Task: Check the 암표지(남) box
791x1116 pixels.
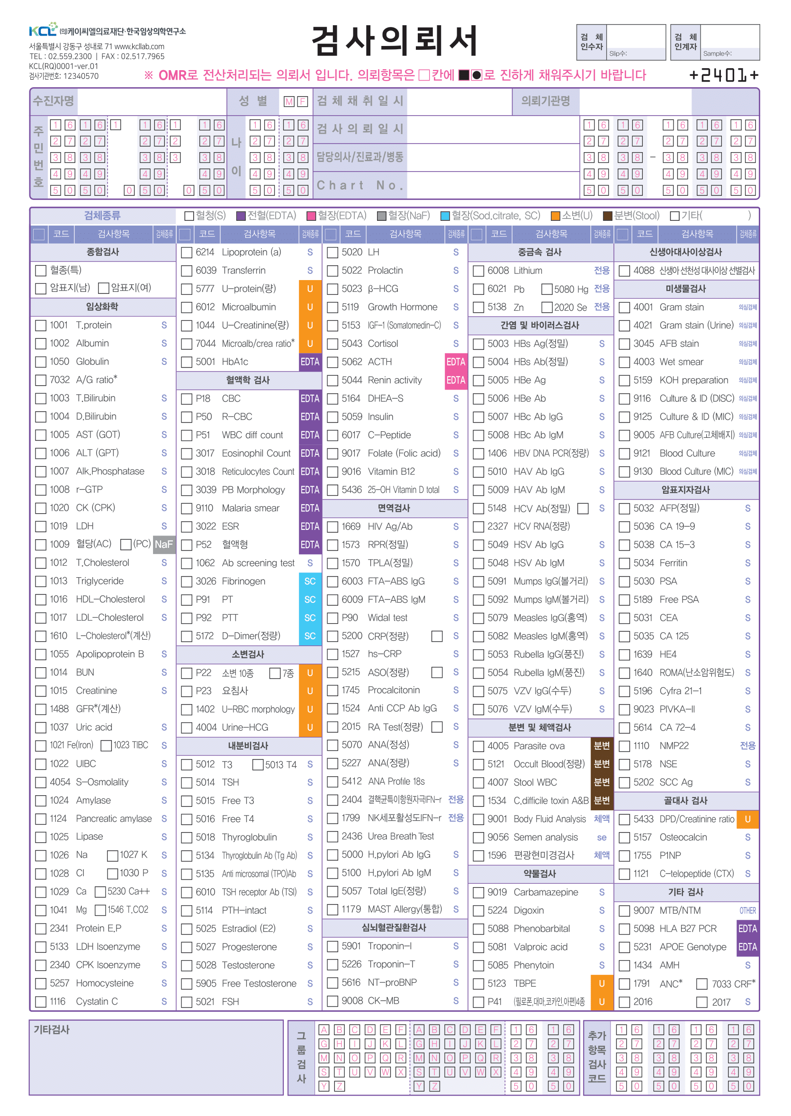Action: tap(41, 289)
